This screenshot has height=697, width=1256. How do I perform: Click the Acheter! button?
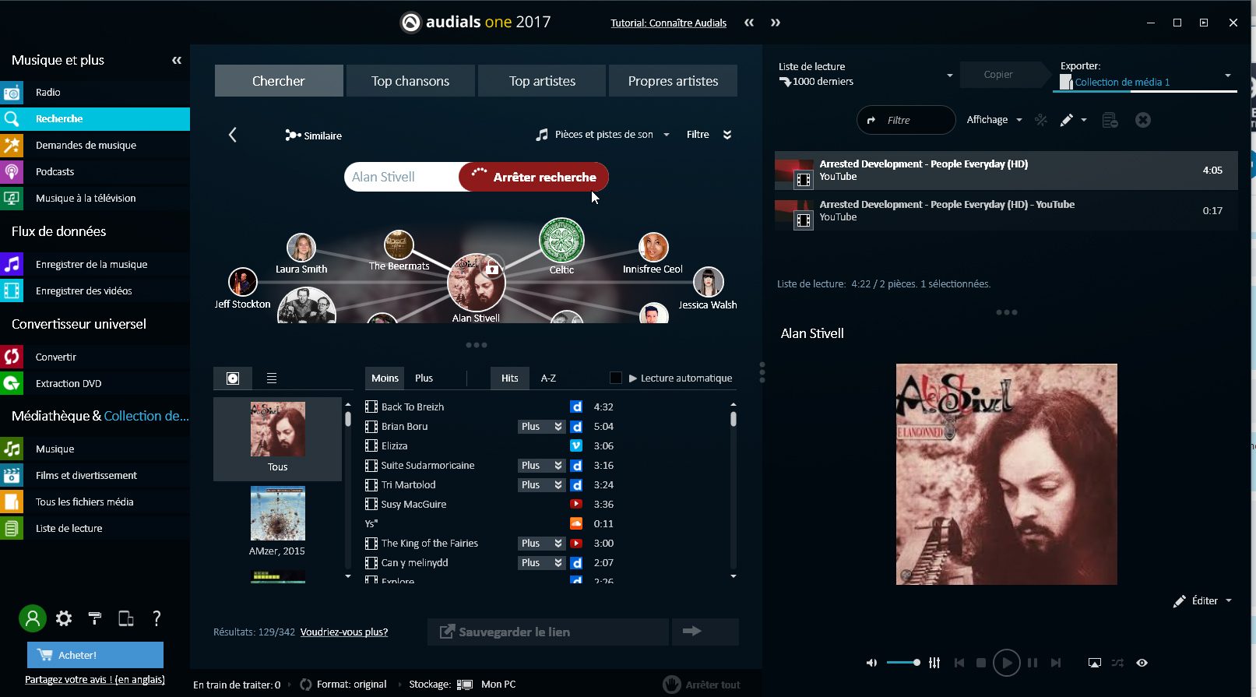click(95, 655)
